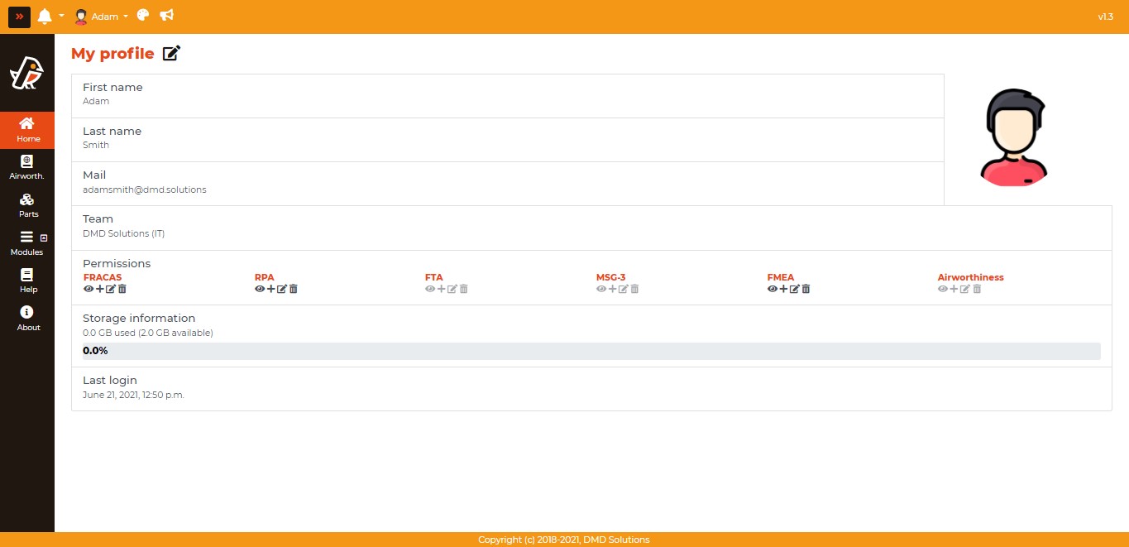Toggle the FRACAS view eye icon
The width and height of the screenshot is (1129, 547).
tap(89, 289)
